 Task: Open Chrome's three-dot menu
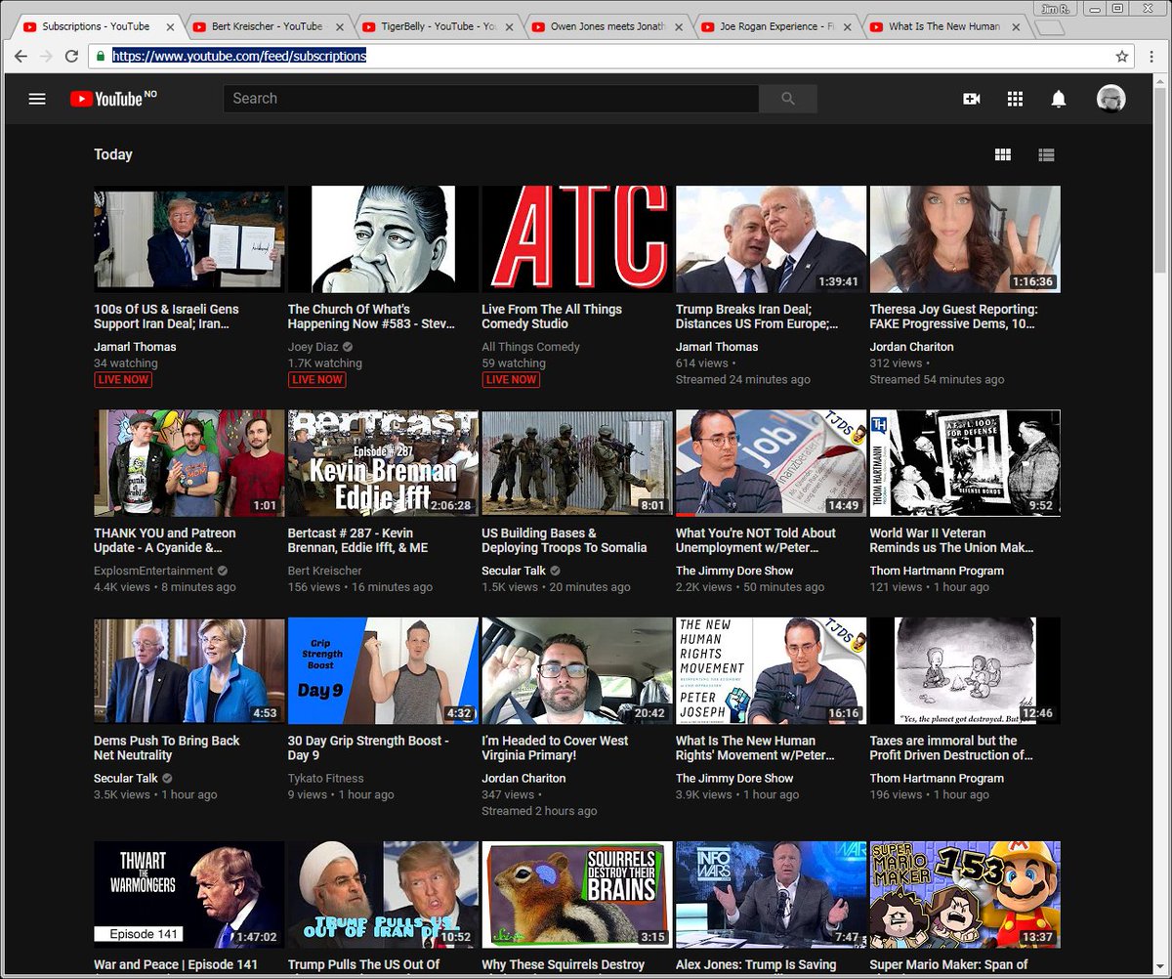(1151, 57)
